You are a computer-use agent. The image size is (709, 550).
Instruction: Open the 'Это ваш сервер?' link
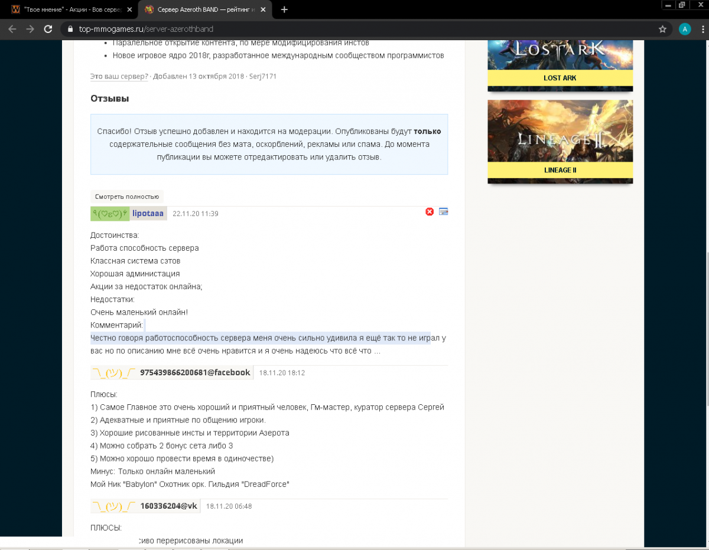click(119, 76)
